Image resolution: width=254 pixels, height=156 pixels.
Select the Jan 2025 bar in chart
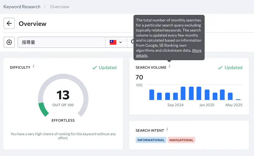pos(207,95)
